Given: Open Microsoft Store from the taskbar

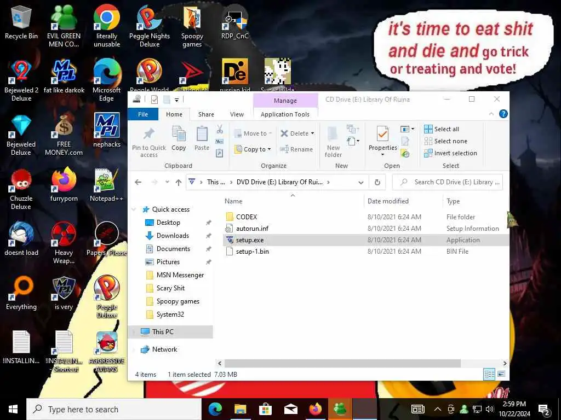Looking at the screenshot, I should click(265, 409).
